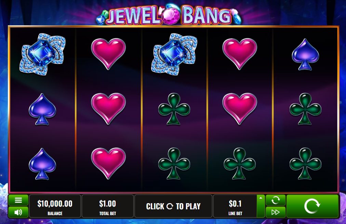346x224 pixels.
Task: Open the hamburger menu button
Action: 18,200
